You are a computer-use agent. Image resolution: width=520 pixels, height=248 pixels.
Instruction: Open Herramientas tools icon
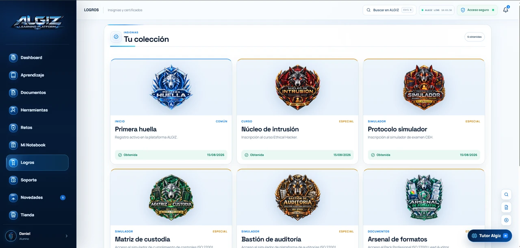point(13,110)
